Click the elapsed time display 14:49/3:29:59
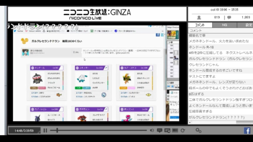This screenshot has width=253, height=142. pyautogui.click(x=24, y=131)
